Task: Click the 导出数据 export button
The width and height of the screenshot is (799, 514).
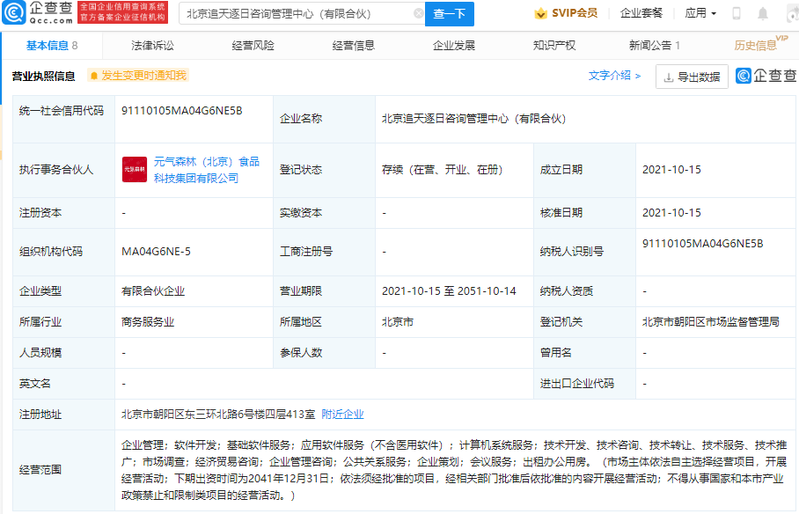Action: pyautogui.click(x=692, y=77)
